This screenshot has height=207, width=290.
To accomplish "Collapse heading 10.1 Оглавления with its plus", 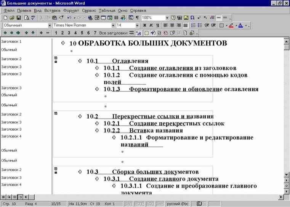I will (80, 61).
